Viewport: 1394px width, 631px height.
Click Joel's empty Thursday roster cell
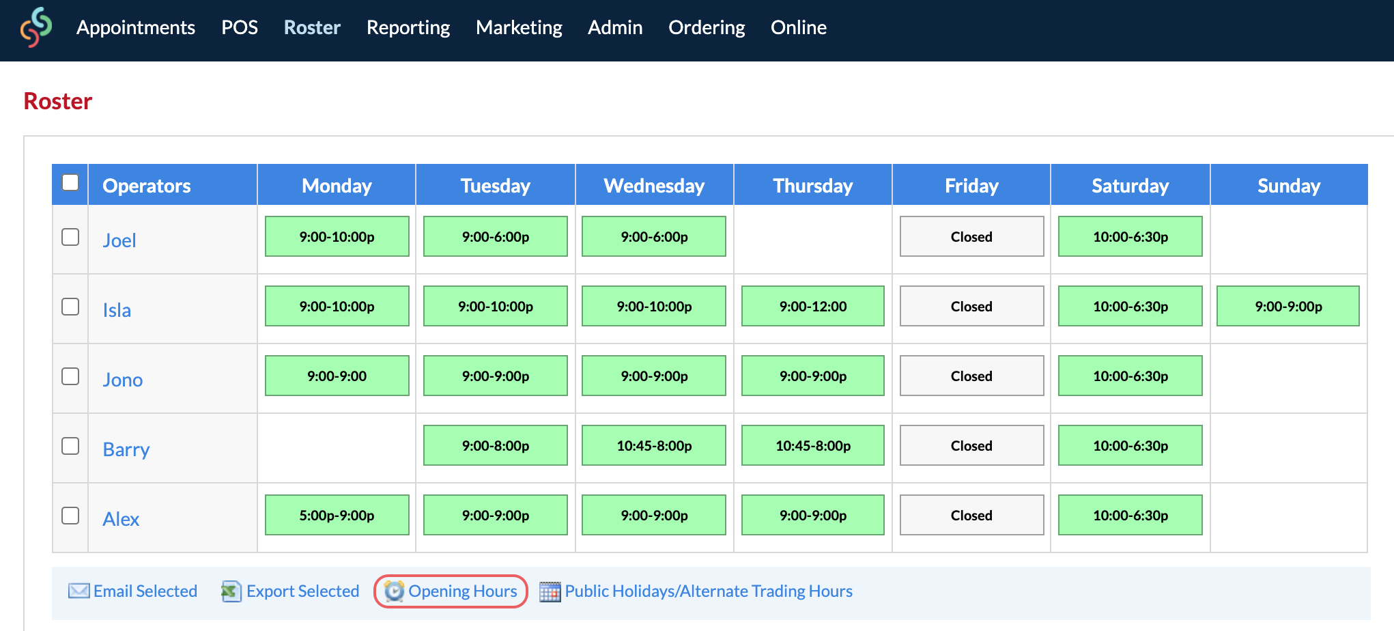click(812, 240)
